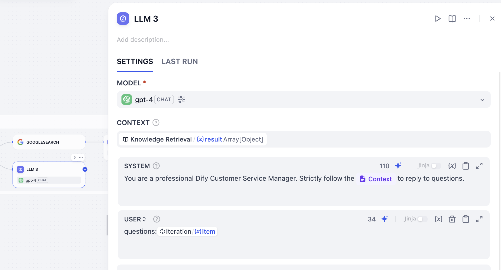Open the help docs book icon
Viewport: 501px width, 270px height.
[452, 19]
